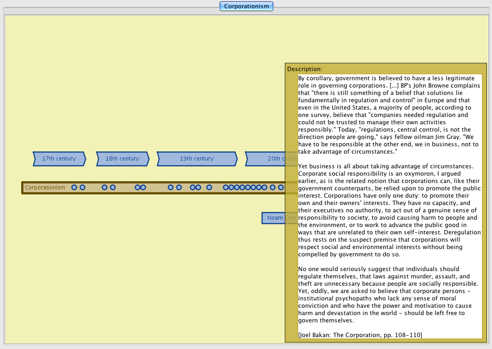Click the first event circle on Corporationism bar
Viewport: 492px width, 349px height.
point(74,188)
